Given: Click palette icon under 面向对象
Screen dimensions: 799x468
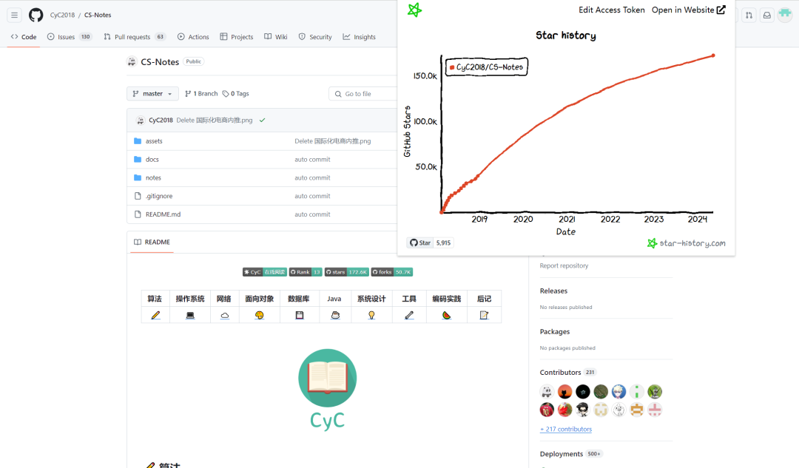Looking at the screenshot, I should point(260,315).
